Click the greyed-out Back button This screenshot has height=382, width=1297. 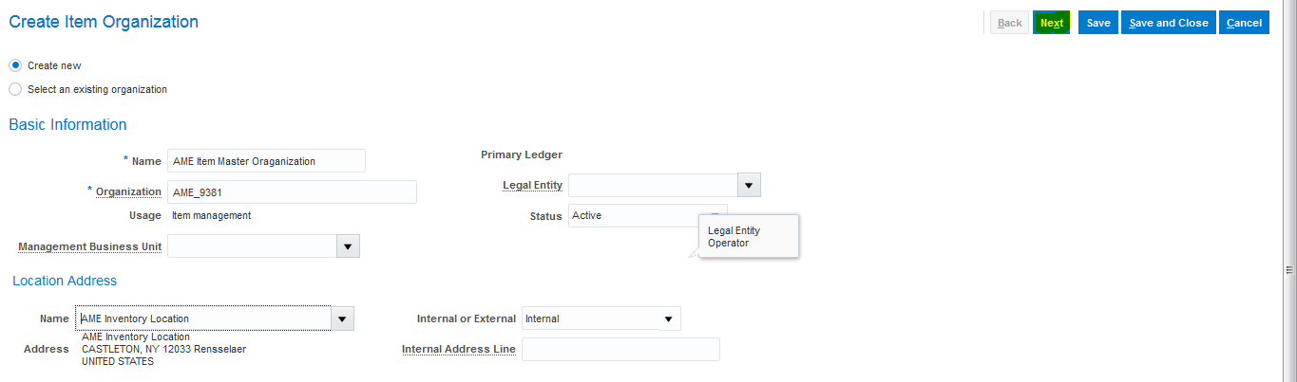1009,23
